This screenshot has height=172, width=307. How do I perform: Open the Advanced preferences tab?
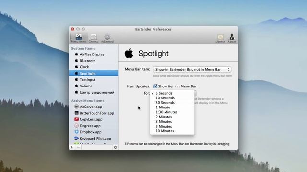[x=107, y=38]
